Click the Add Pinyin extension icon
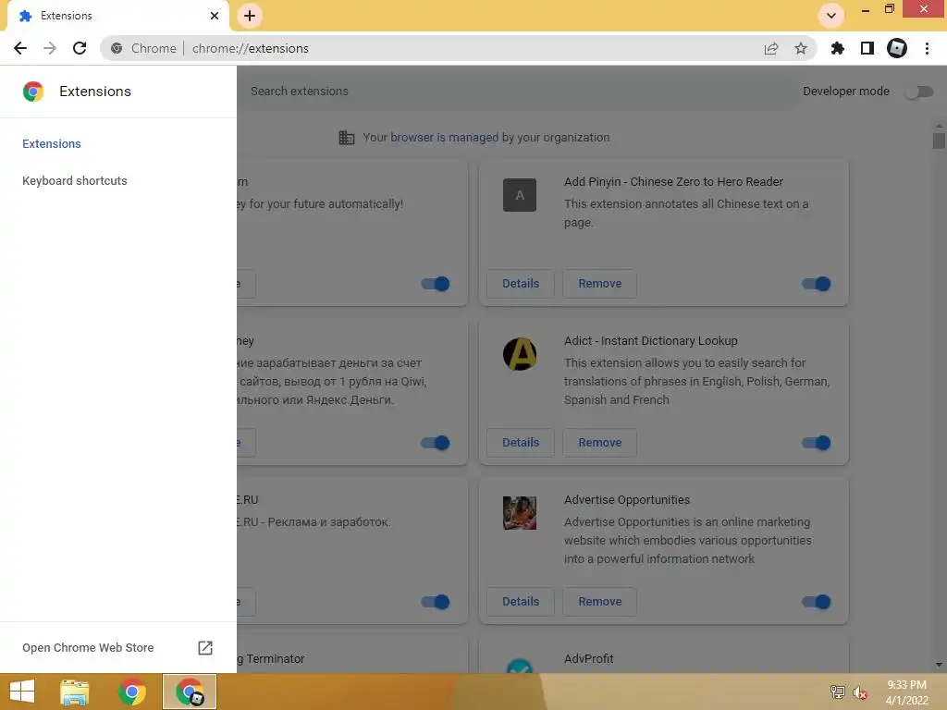The width and height of the screenshot is (947, 710). (x=520, y=195)
